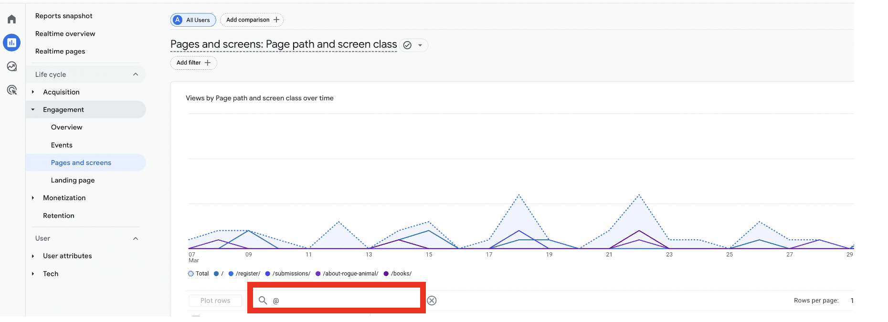Clear the search with the X icon
The width and height of the screenshot is (888, 322).
(432, 301)
